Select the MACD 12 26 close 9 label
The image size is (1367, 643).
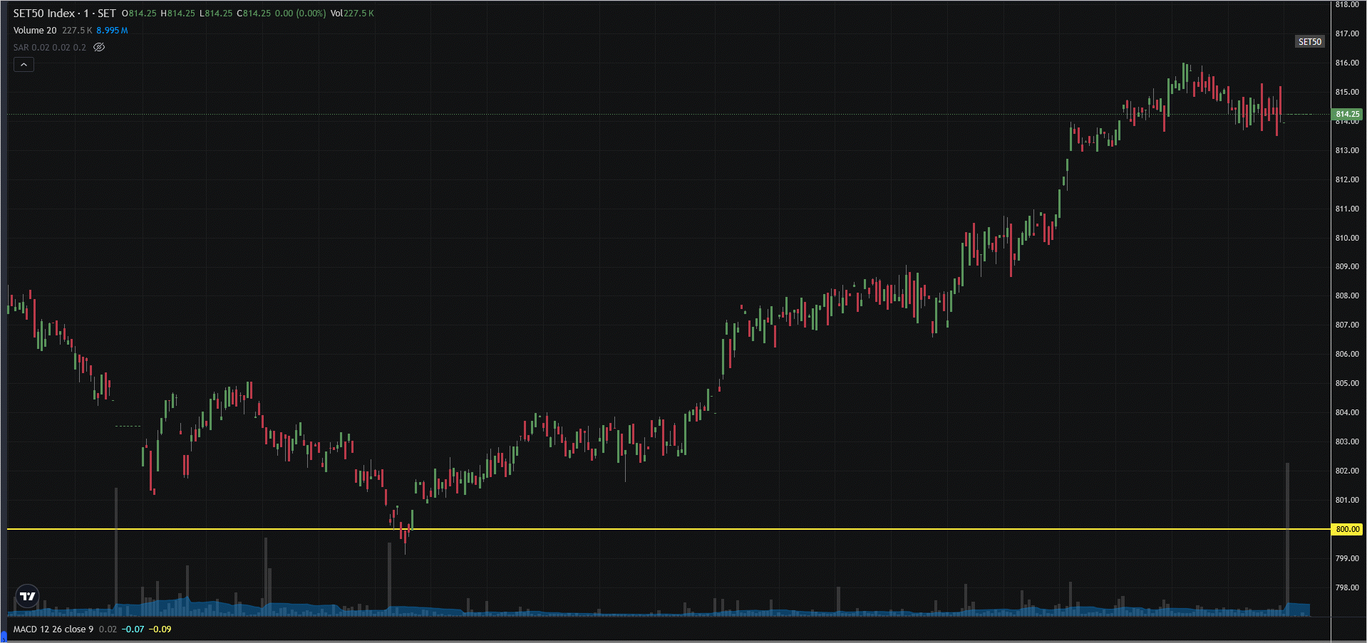coord(53,629)
